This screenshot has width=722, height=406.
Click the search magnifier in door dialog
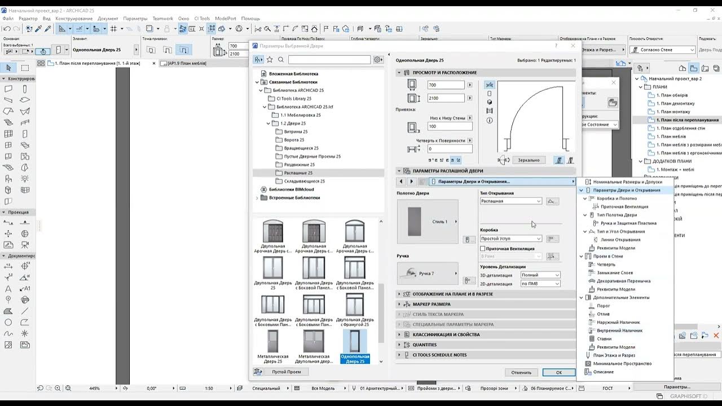pos(281,59)
